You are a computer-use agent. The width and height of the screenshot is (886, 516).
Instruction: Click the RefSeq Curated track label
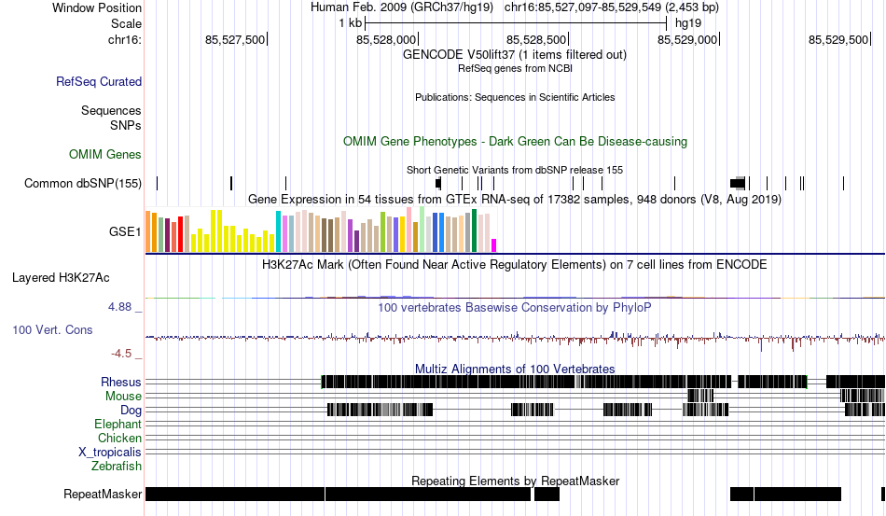98,81
